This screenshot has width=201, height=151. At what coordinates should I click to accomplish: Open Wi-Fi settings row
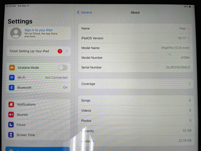coord(38,78)
